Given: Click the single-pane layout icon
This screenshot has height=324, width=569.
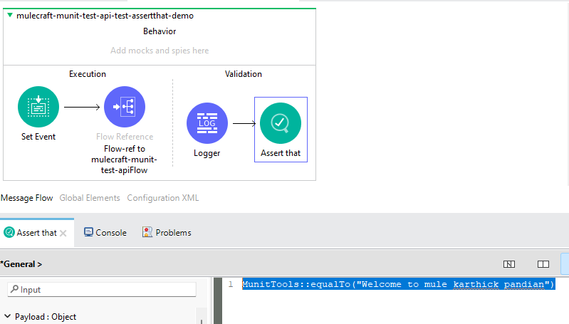Looking at the screenshot, I should pos(508,263).
